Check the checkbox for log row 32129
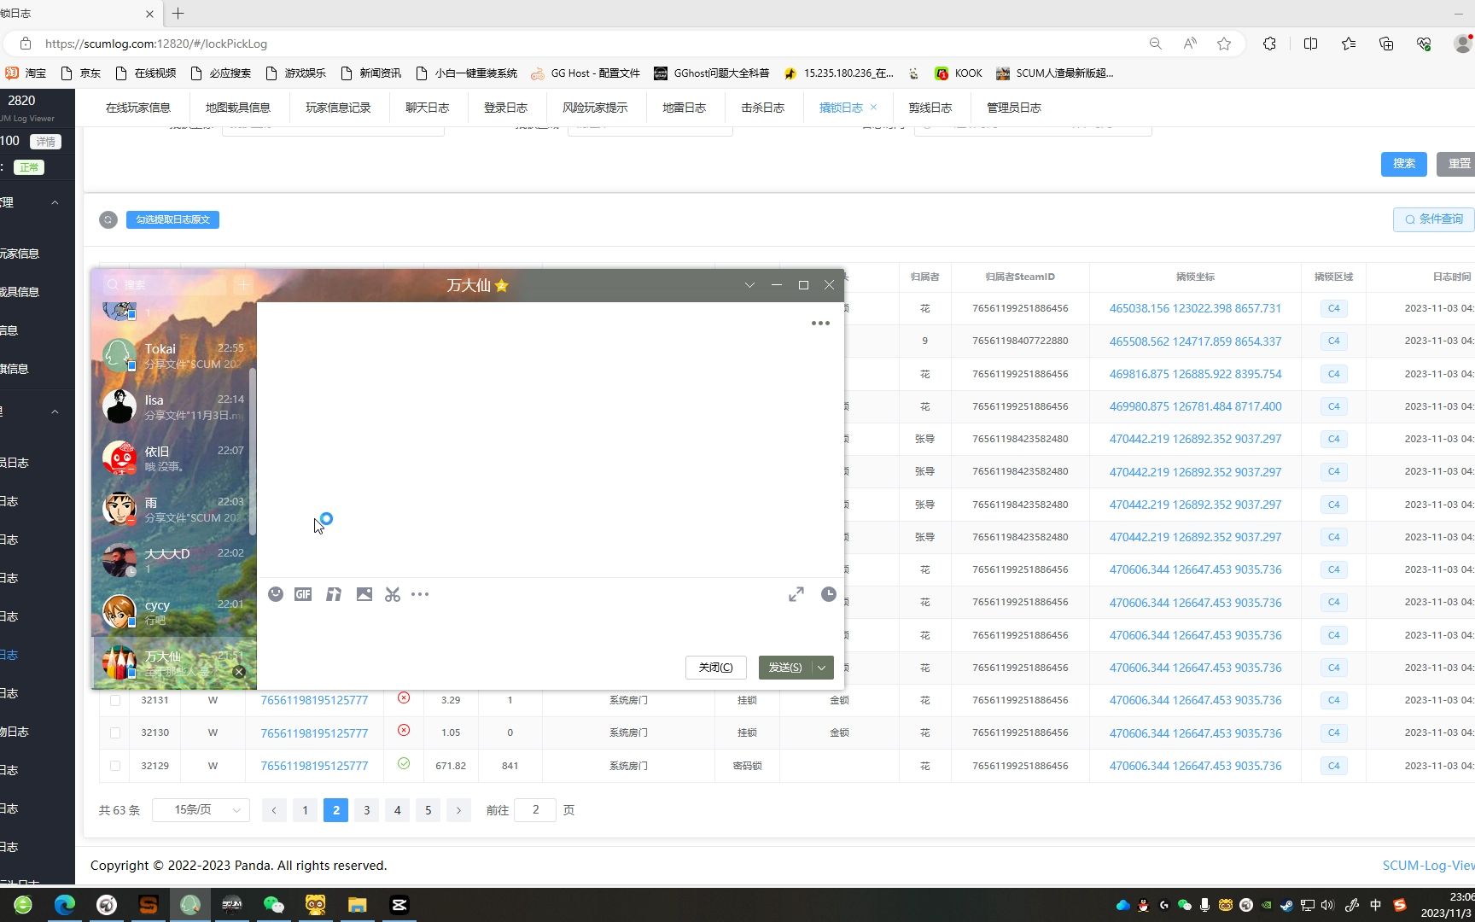The height and width of the screenshot is (922, 1475). pyautogui.click(x=115, y=766)
